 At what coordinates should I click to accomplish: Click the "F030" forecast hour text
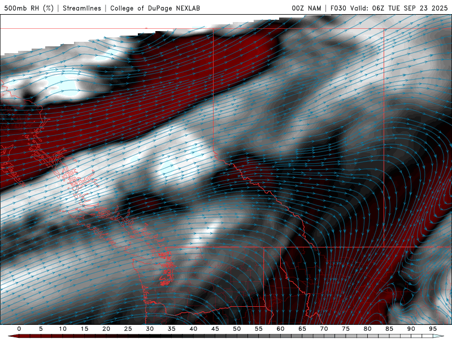pos(338,8)
